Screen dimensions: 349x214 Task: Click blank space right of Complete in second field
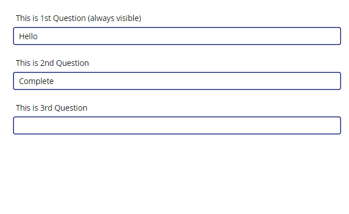coord(197,81)
